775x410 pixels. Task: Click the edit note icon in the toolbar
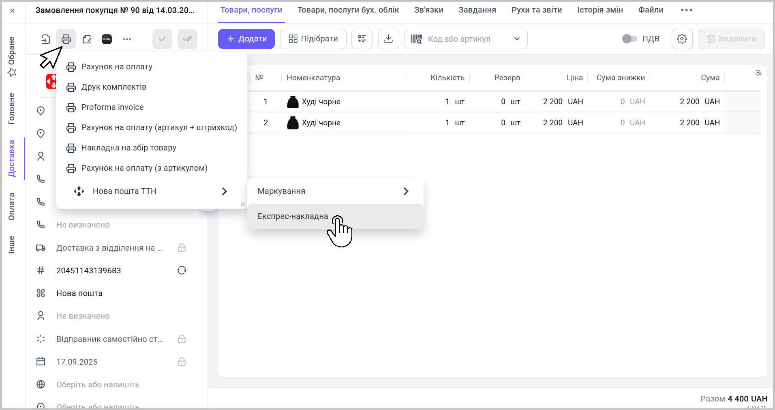(x=87, y=39)
